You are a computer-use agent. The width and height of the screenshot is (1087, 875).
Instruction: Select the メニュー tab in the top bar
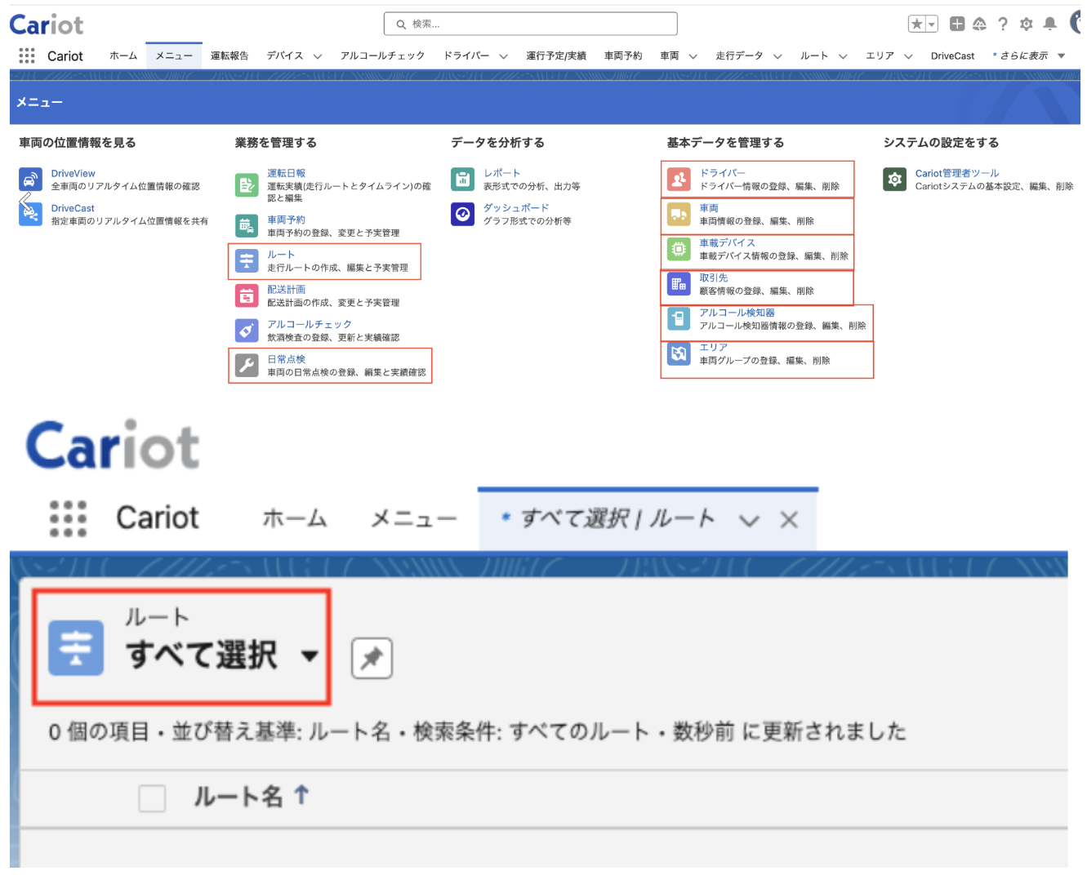tap(174, 56)
